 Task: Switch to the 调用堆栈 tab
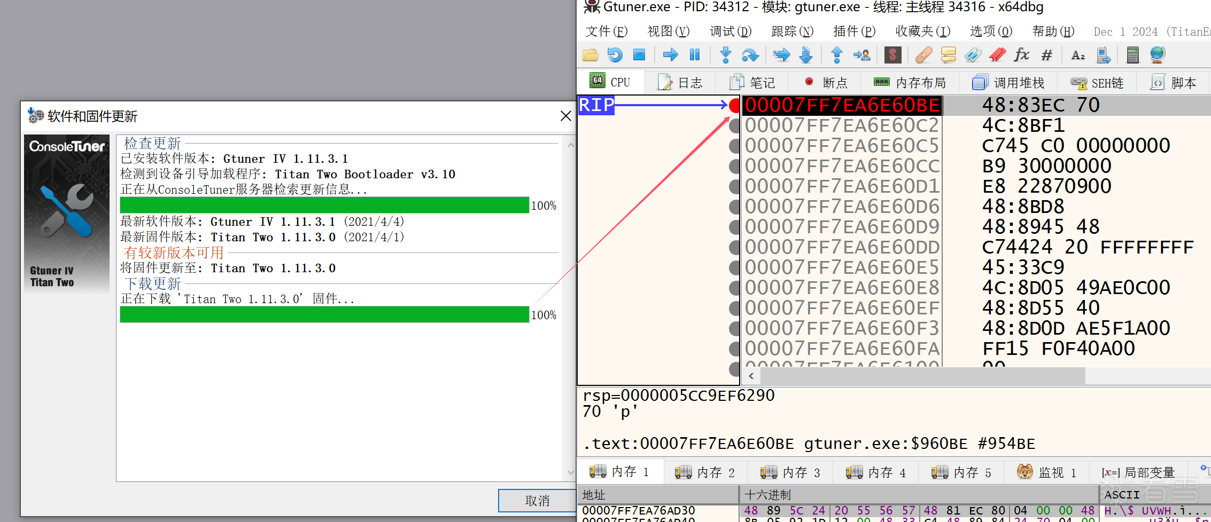(1008, 83)
